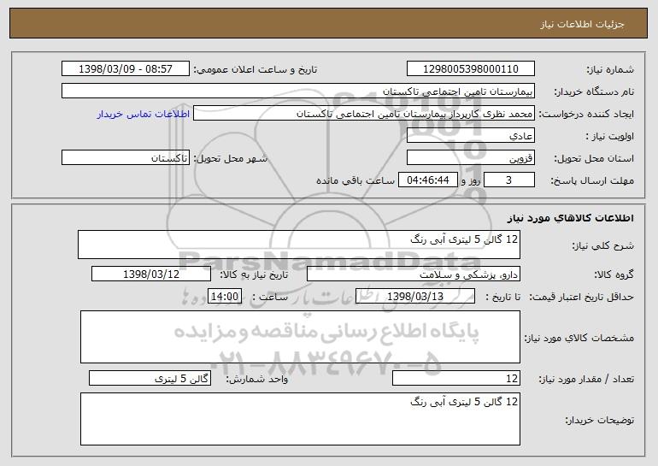The height and width of the screenshot is (466, 658).
Task: Select product group field دارو، پزشکی و سلامت
Action: pos(414,274)
